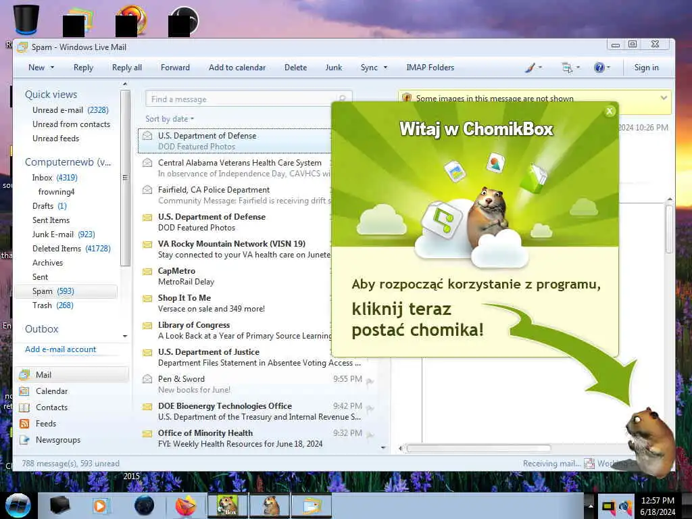This screenshot has width=692, height=519.
Task: Open the Junk E-mail folder
Action: [64, 234]
